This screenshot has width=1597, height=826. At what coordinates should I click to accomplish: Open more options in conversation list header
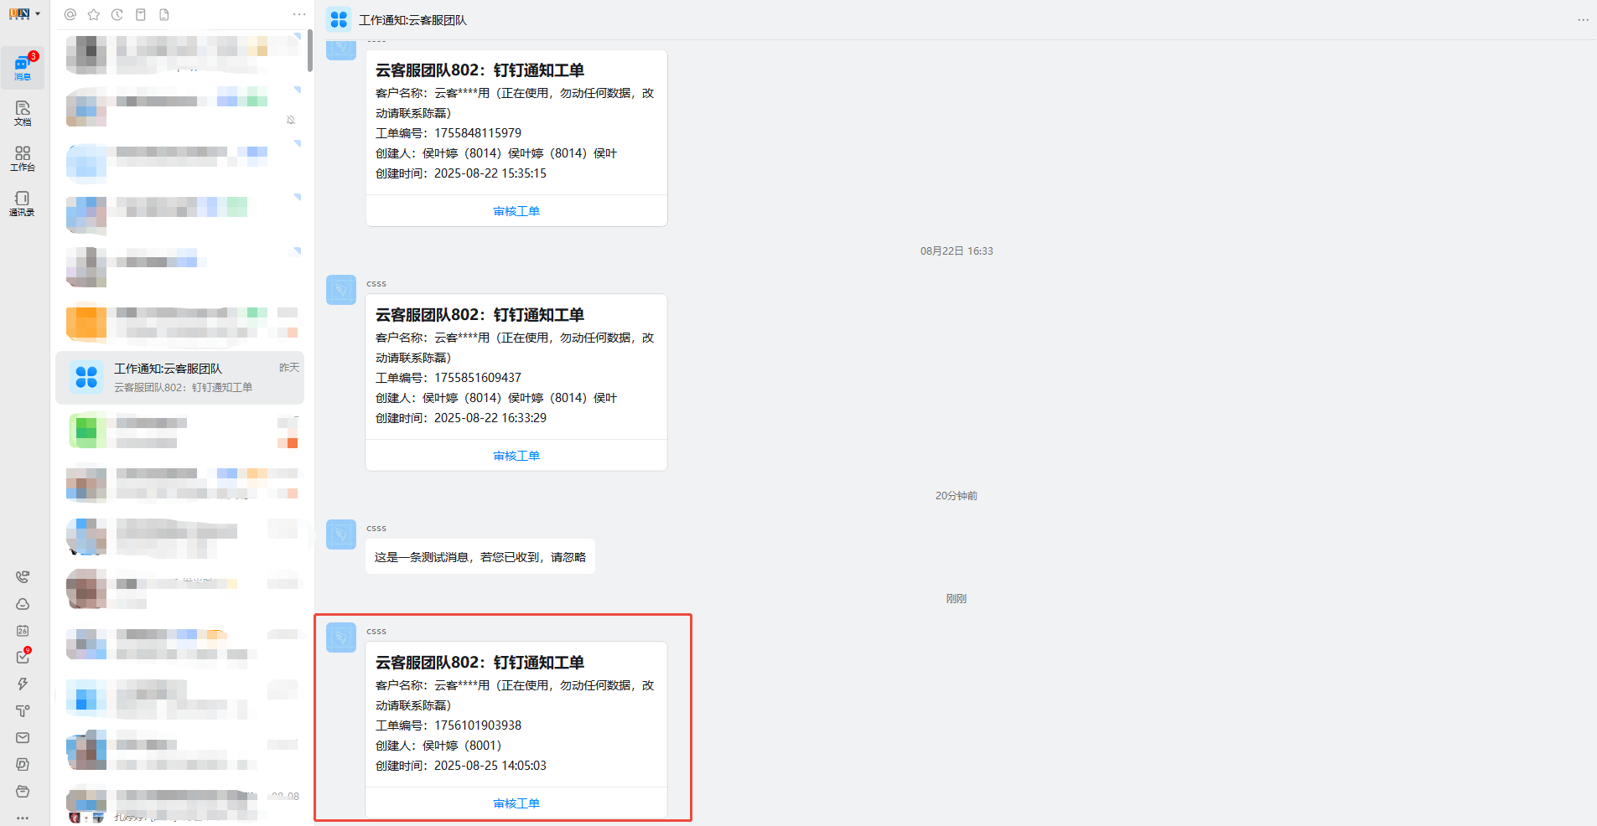pos(299,14)
